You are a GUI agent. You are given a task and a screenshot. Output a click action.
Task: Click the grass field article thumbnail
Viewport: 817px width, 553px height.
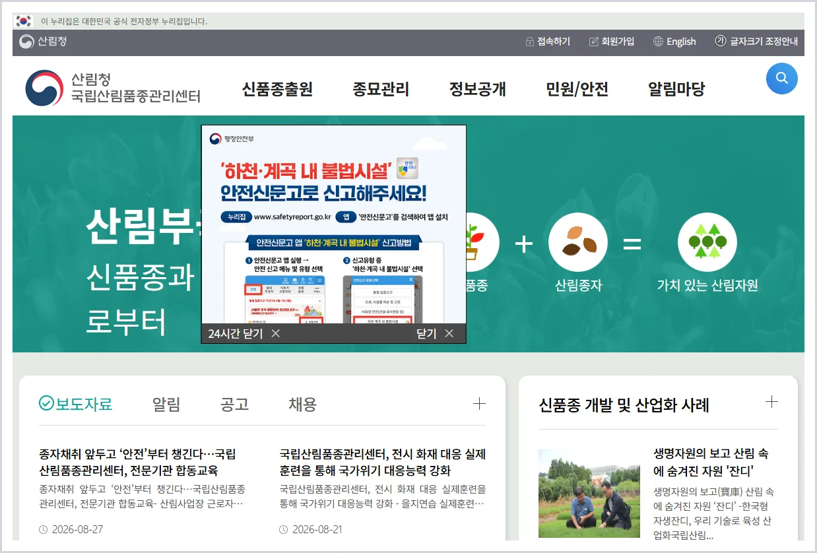click(x=589, y=493)
